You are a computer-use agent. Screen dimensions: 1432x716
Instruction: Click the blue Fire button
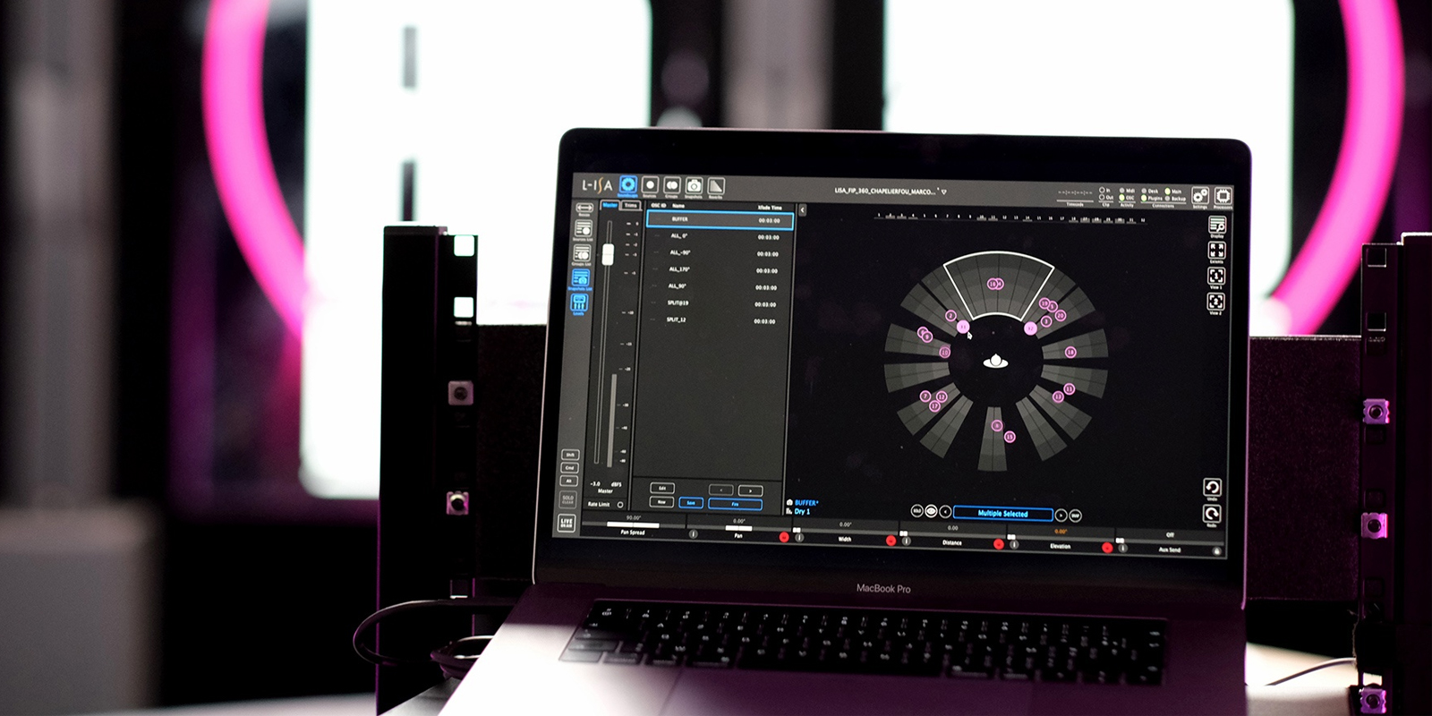(x=736, y=504)
